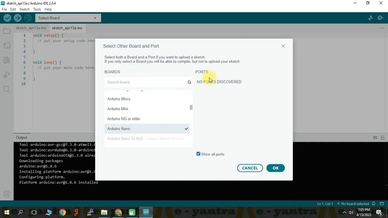Click the Ln 1, Col 1 status entry
The image size is (388, 218).
click(x=325, y=204)
